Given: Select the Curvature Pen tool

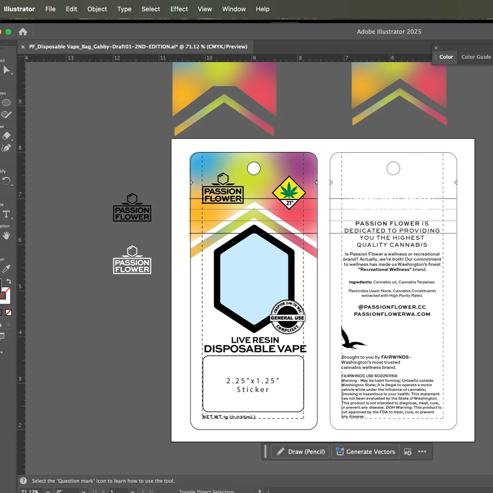Looking at the screenshot, I should click(x=6, y=148).
